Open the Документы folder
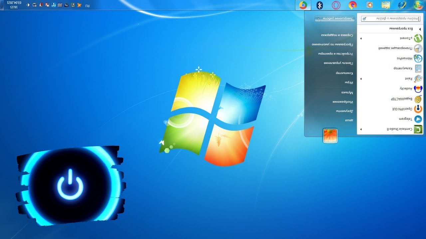 [x=344, y=111]
